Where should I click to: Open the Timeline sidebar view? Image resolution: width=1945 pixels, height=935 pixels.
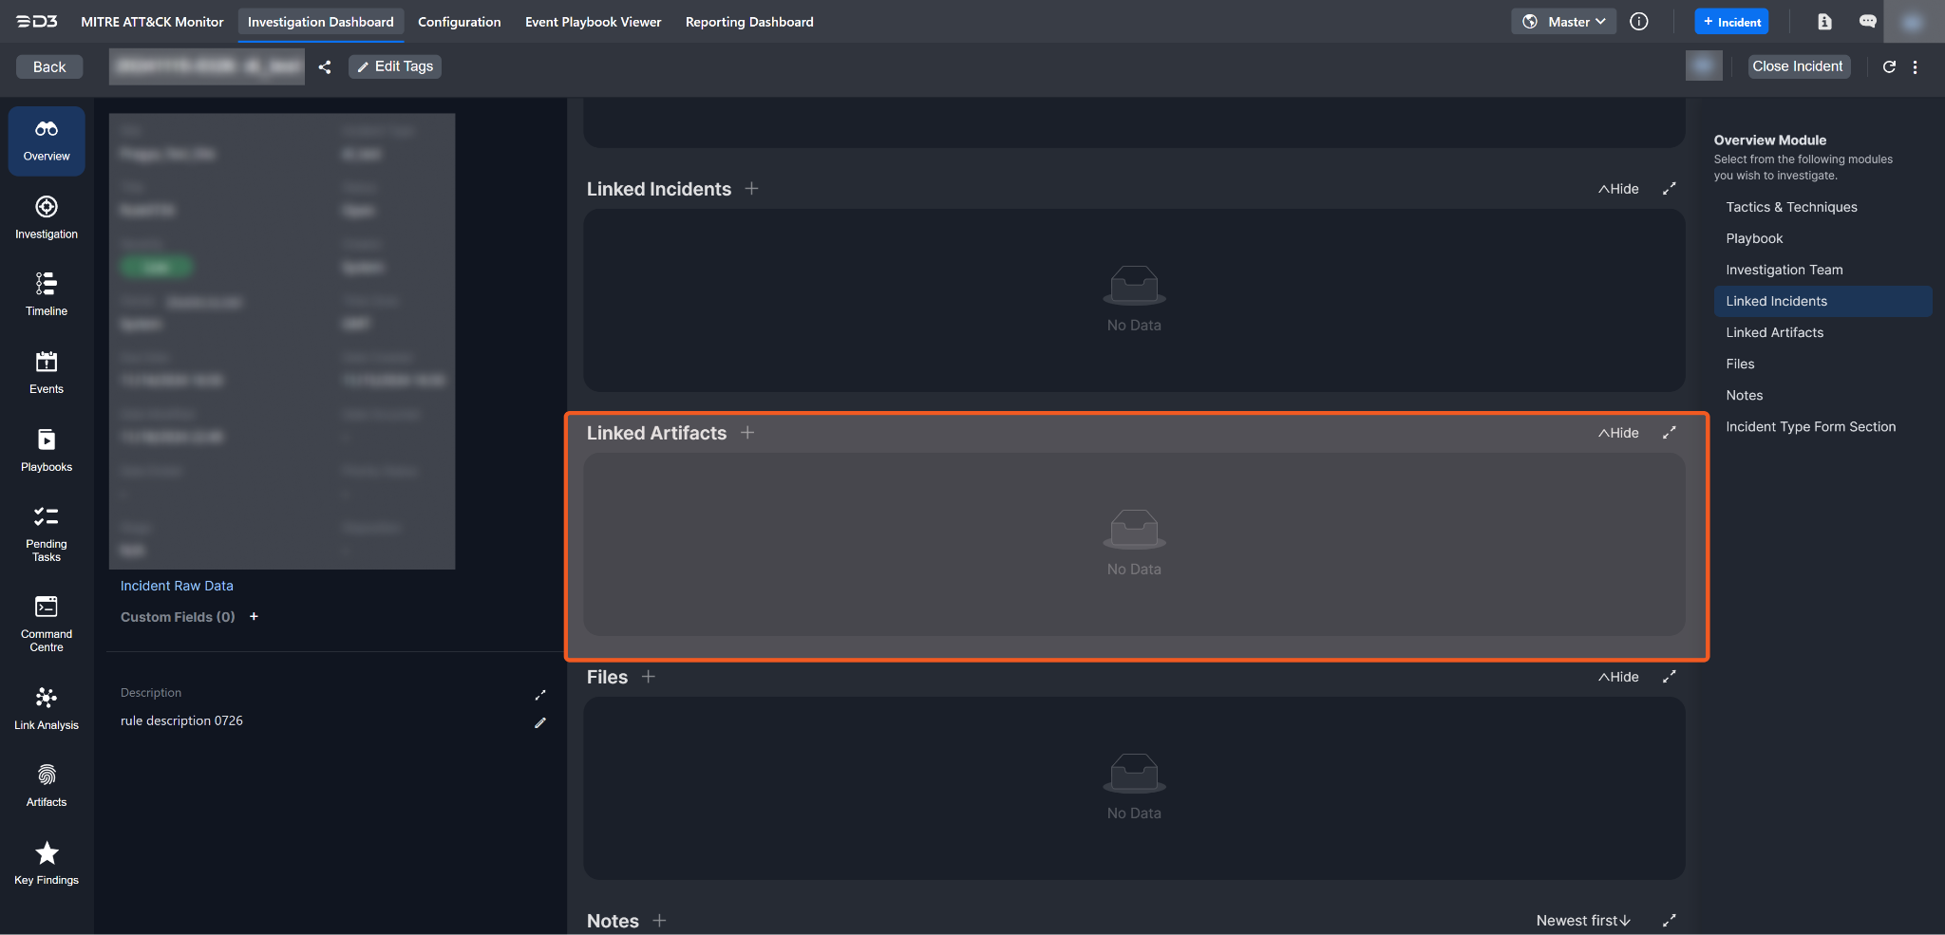(47, 294)
